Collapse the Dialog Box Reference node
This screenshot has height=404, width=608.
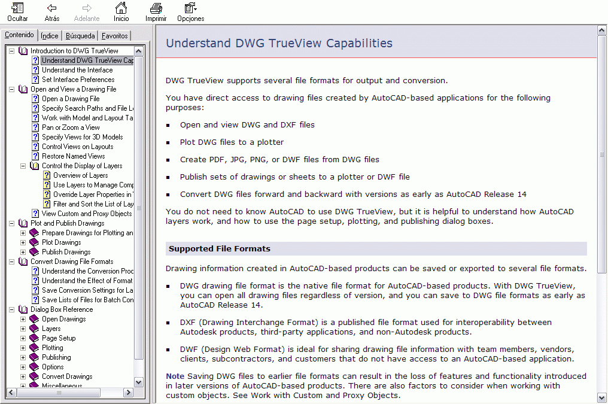(x=11, y=309)
